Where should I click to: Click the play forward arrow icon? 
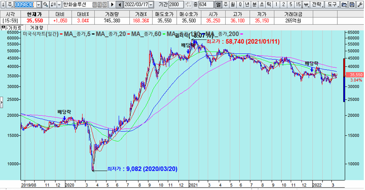112,4
